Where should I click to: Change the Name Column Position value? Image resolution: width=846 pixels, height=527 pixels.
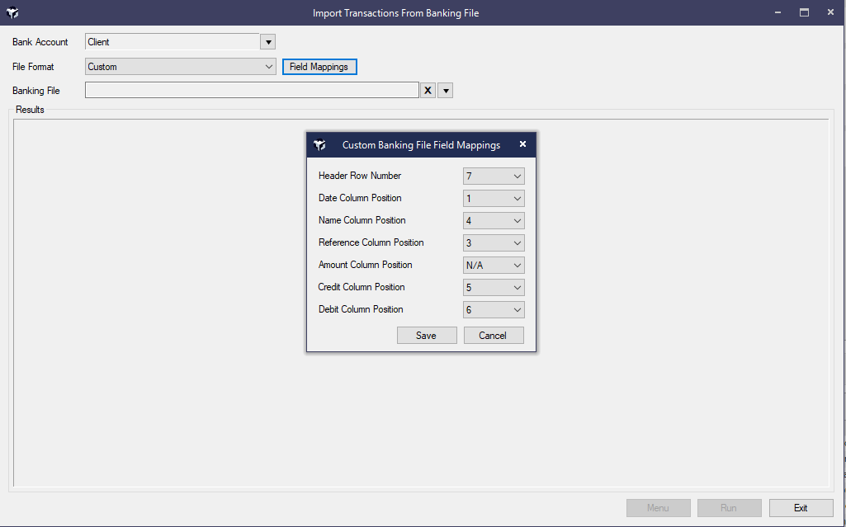[494, 221]
